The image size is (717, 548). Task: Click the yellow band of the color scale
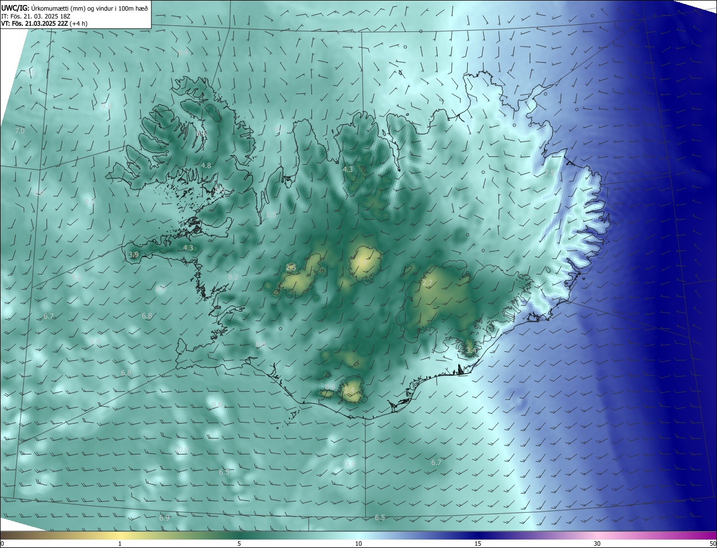pos(120,535)
